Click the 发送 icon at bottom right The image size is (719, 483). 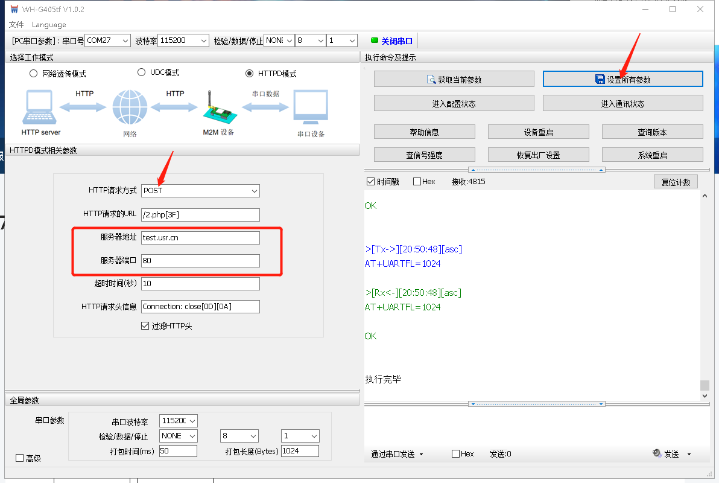(657, 454)
